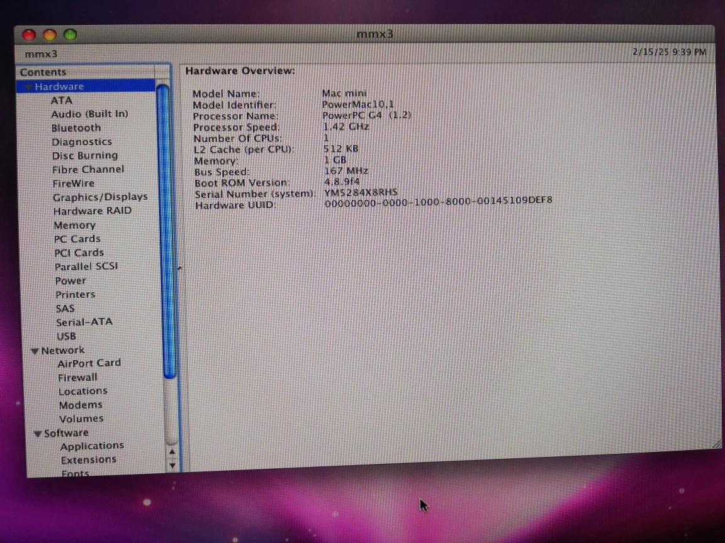Click the Model Name value Mac mini
725x543 pixels.
click(x=344, y=93)
